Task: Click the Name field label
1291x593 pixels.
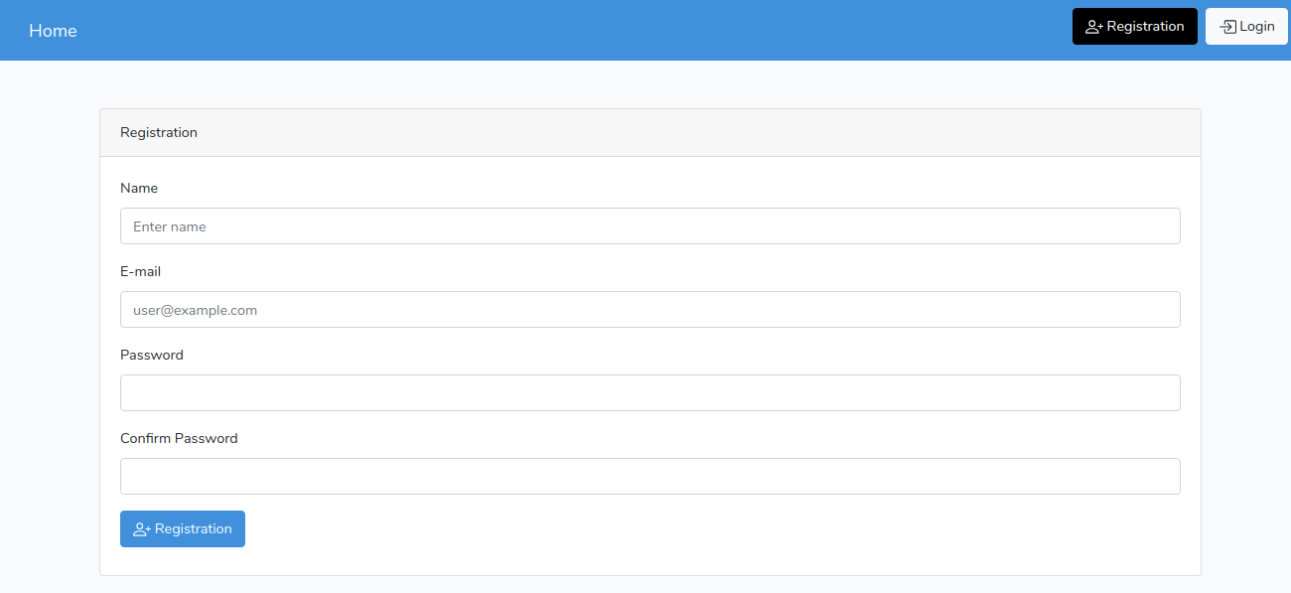Action: tap(139, 188)
